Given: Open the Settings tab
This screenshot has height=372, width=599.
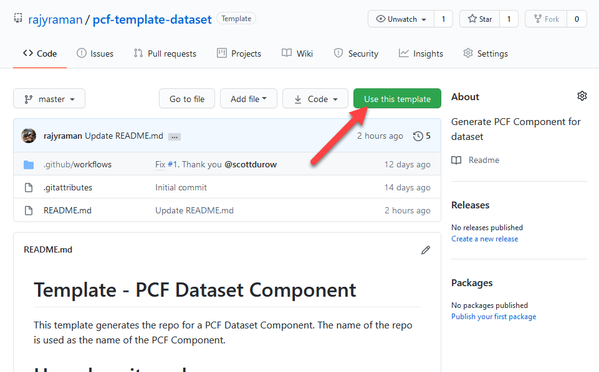Looking at the screenshot, I should click(485, 53).
